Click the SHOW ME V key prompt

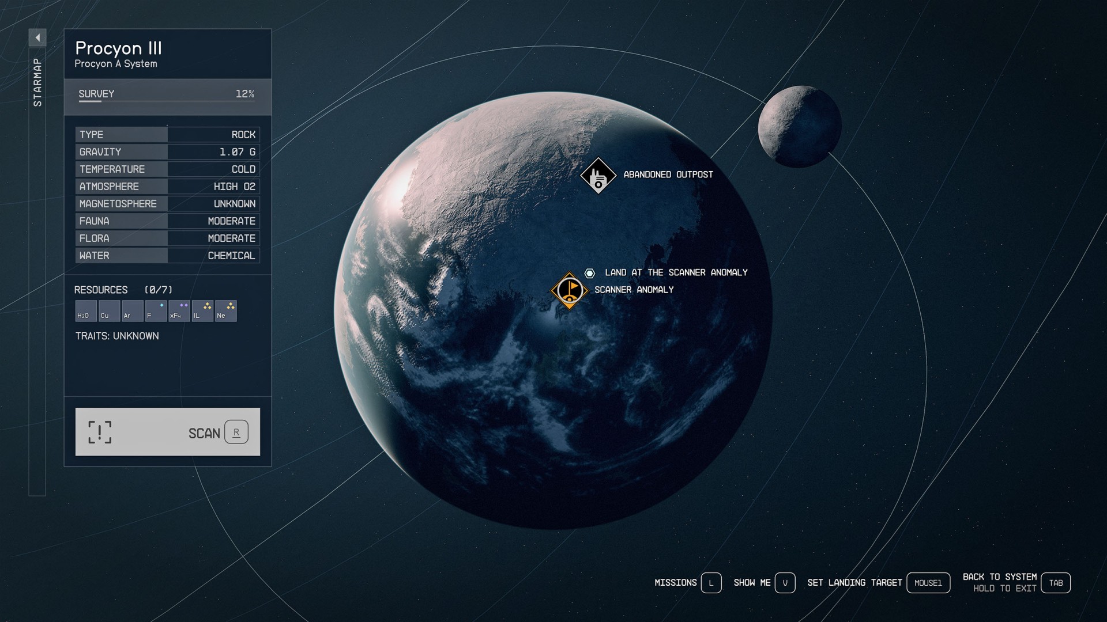(x=785, y=583)
